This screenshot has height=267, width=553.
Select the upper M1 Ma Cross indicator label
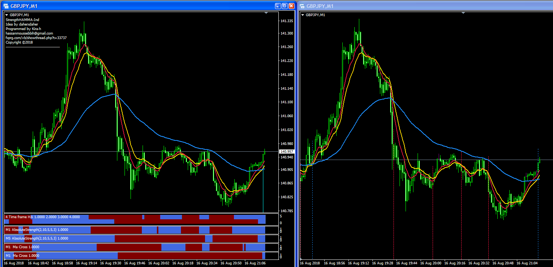[x=22, y=247]
